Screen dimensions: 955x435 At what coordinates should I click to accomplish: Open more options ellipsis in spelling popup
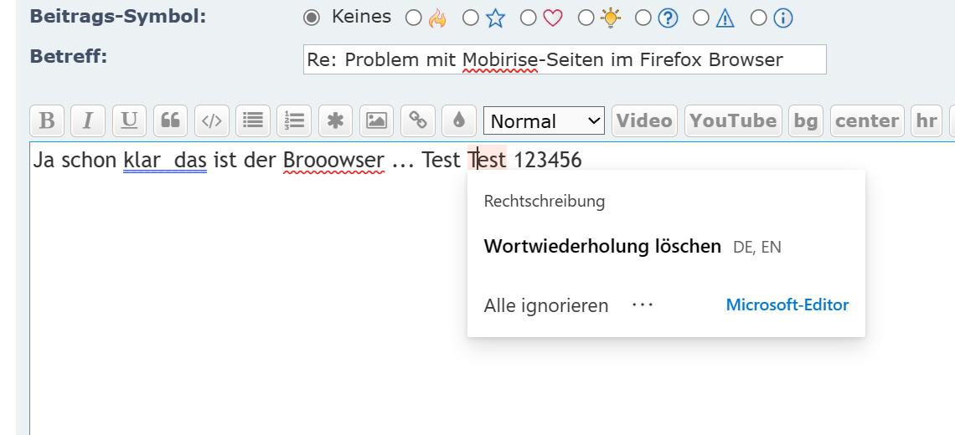click(643, 304)
